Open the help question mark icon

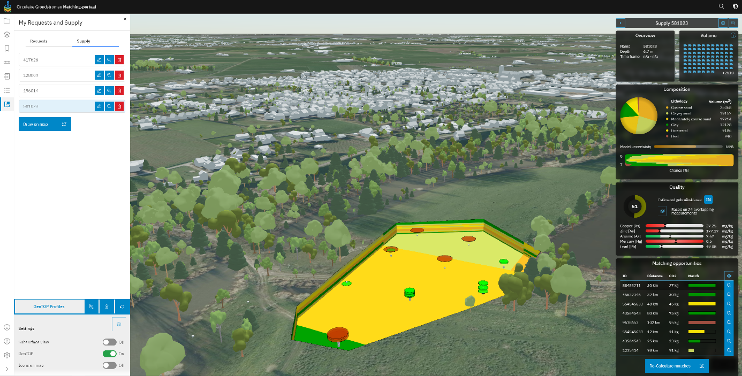pos(7,341)
